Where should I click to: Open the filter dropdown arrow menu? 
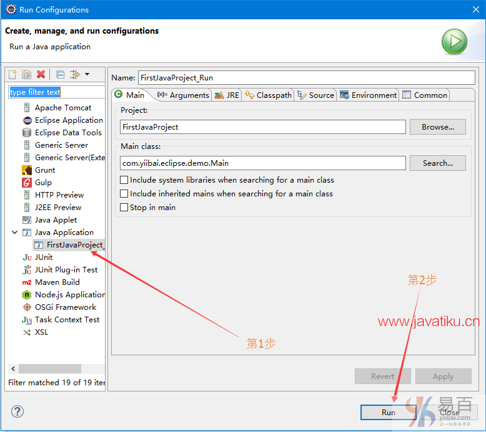87,74
